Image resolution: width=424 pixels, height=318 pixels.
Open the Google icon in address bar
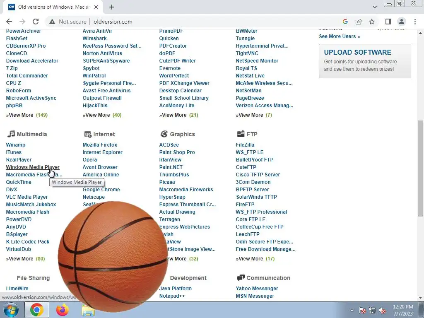pos(345,22)
